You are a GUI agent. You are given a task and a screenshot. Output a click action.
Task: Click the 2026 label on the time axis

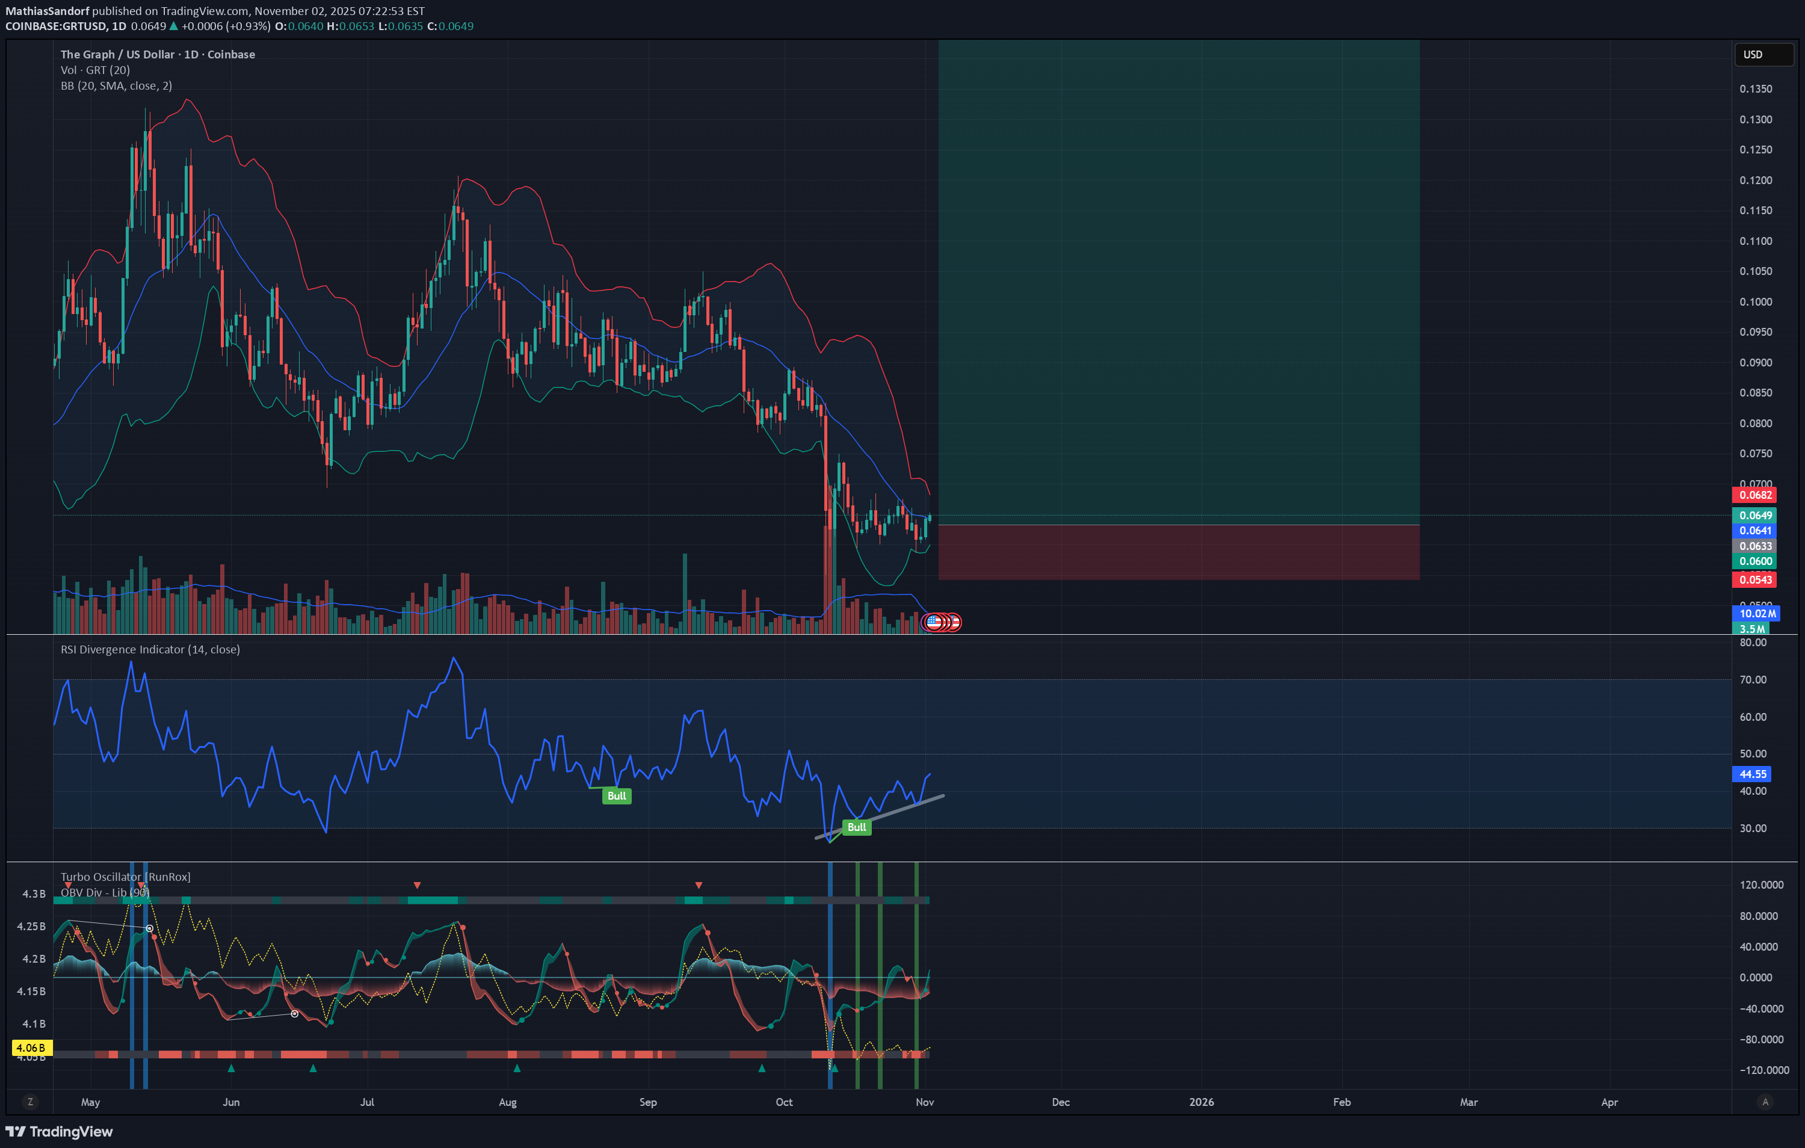click(1201, 1102)
